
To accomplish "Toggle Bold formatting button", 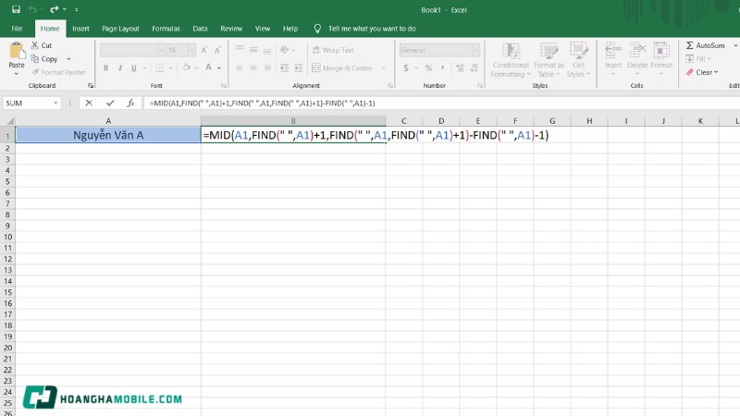I will coord(106,68).
